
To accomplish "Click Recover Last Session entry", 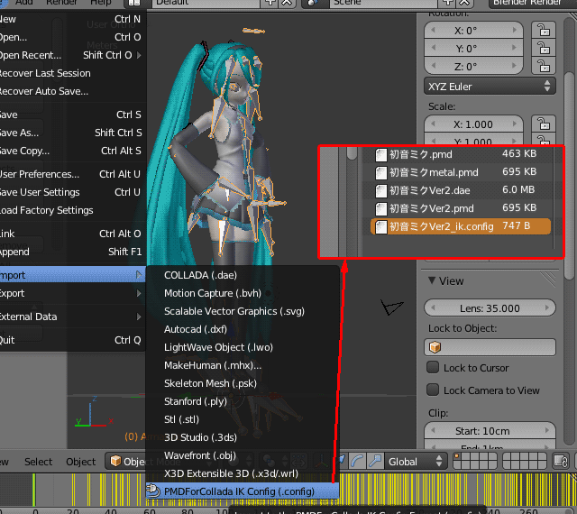I will point(72,73).
